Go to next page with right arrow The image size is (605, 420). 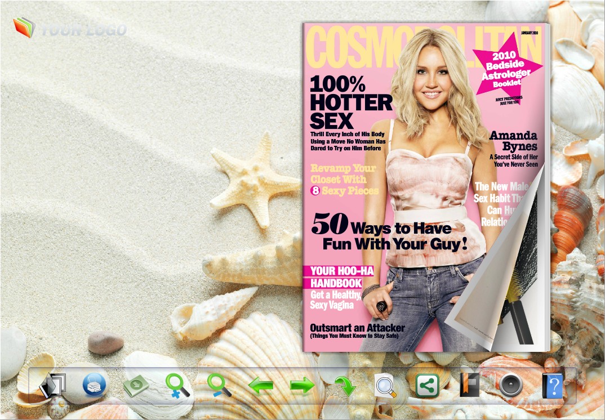point(302,385)
